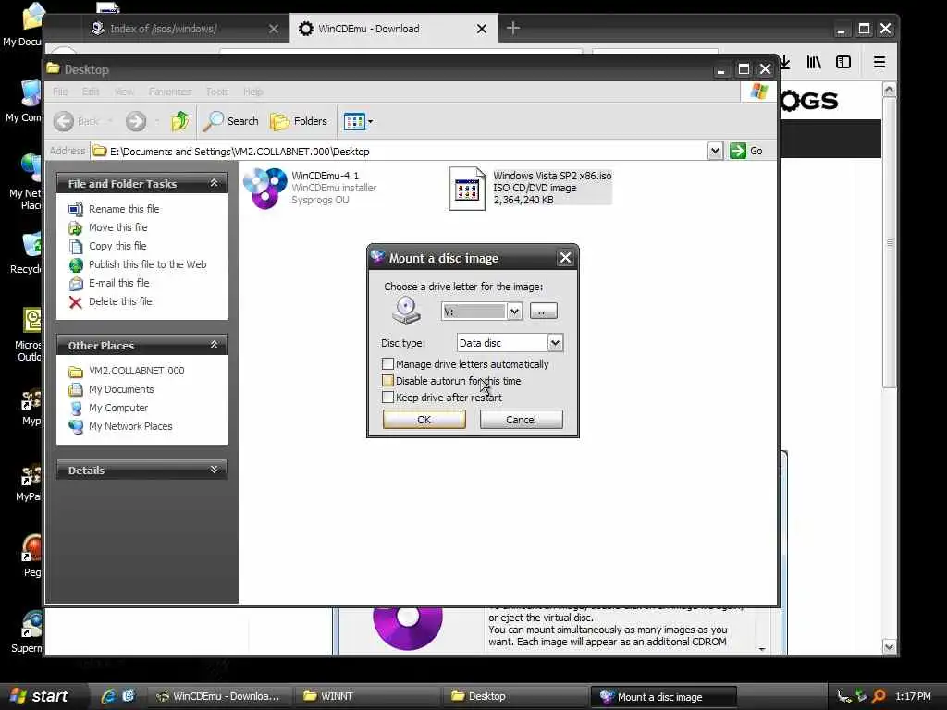Switch to Desktop taskbar button
947x710 pixels.
point(515,696)
